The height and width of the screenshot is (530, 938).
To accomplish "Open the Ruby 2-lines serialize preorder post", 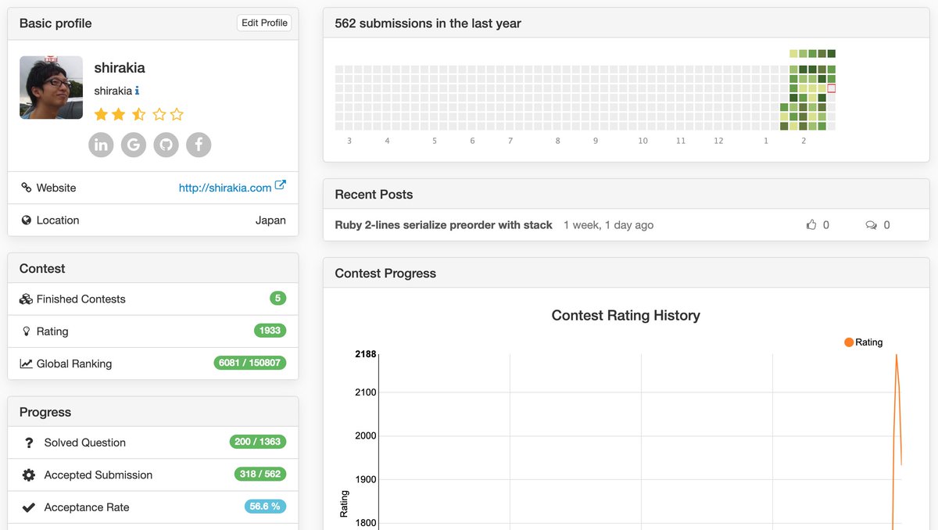I will (443, 225).
